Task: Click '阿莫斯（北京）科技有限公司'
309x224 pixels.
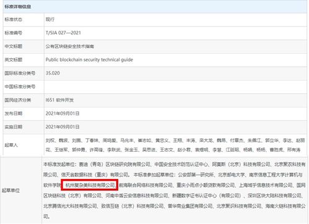Action: 241,164
